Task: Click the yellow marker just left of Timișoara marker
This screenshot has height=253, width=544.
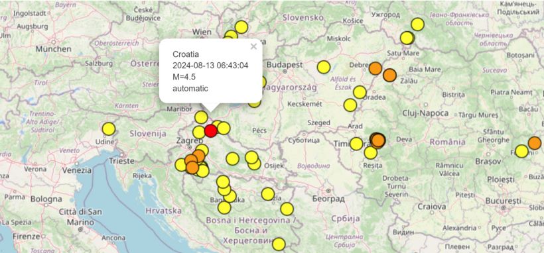Action: 356,144
